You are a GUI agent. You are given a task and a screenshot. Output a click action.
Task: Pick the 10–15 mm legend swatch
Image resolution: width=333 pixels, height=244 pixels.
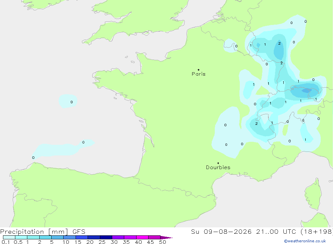click(70, 237)
